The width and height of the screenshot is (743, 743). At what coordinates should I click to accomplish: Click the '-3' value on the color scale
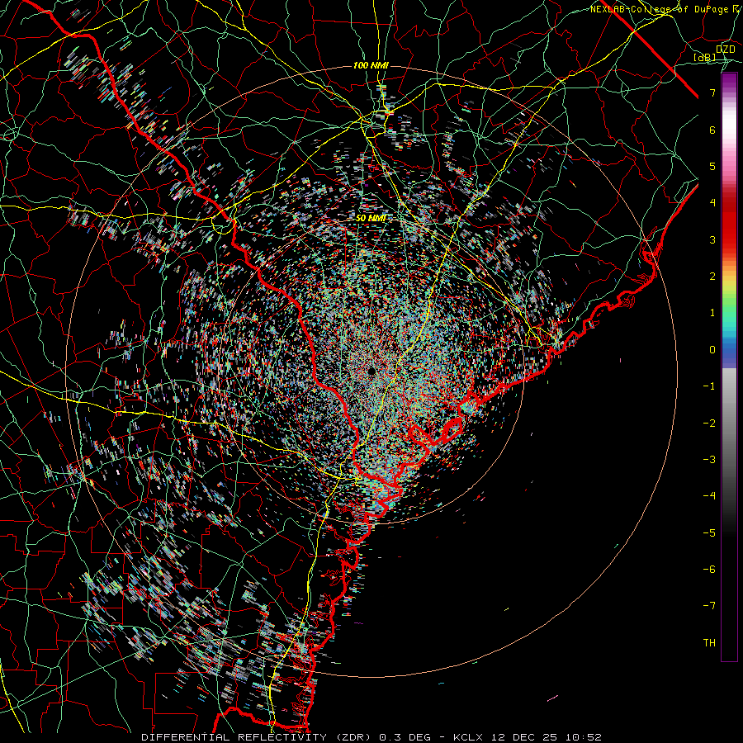click(709, 460)
